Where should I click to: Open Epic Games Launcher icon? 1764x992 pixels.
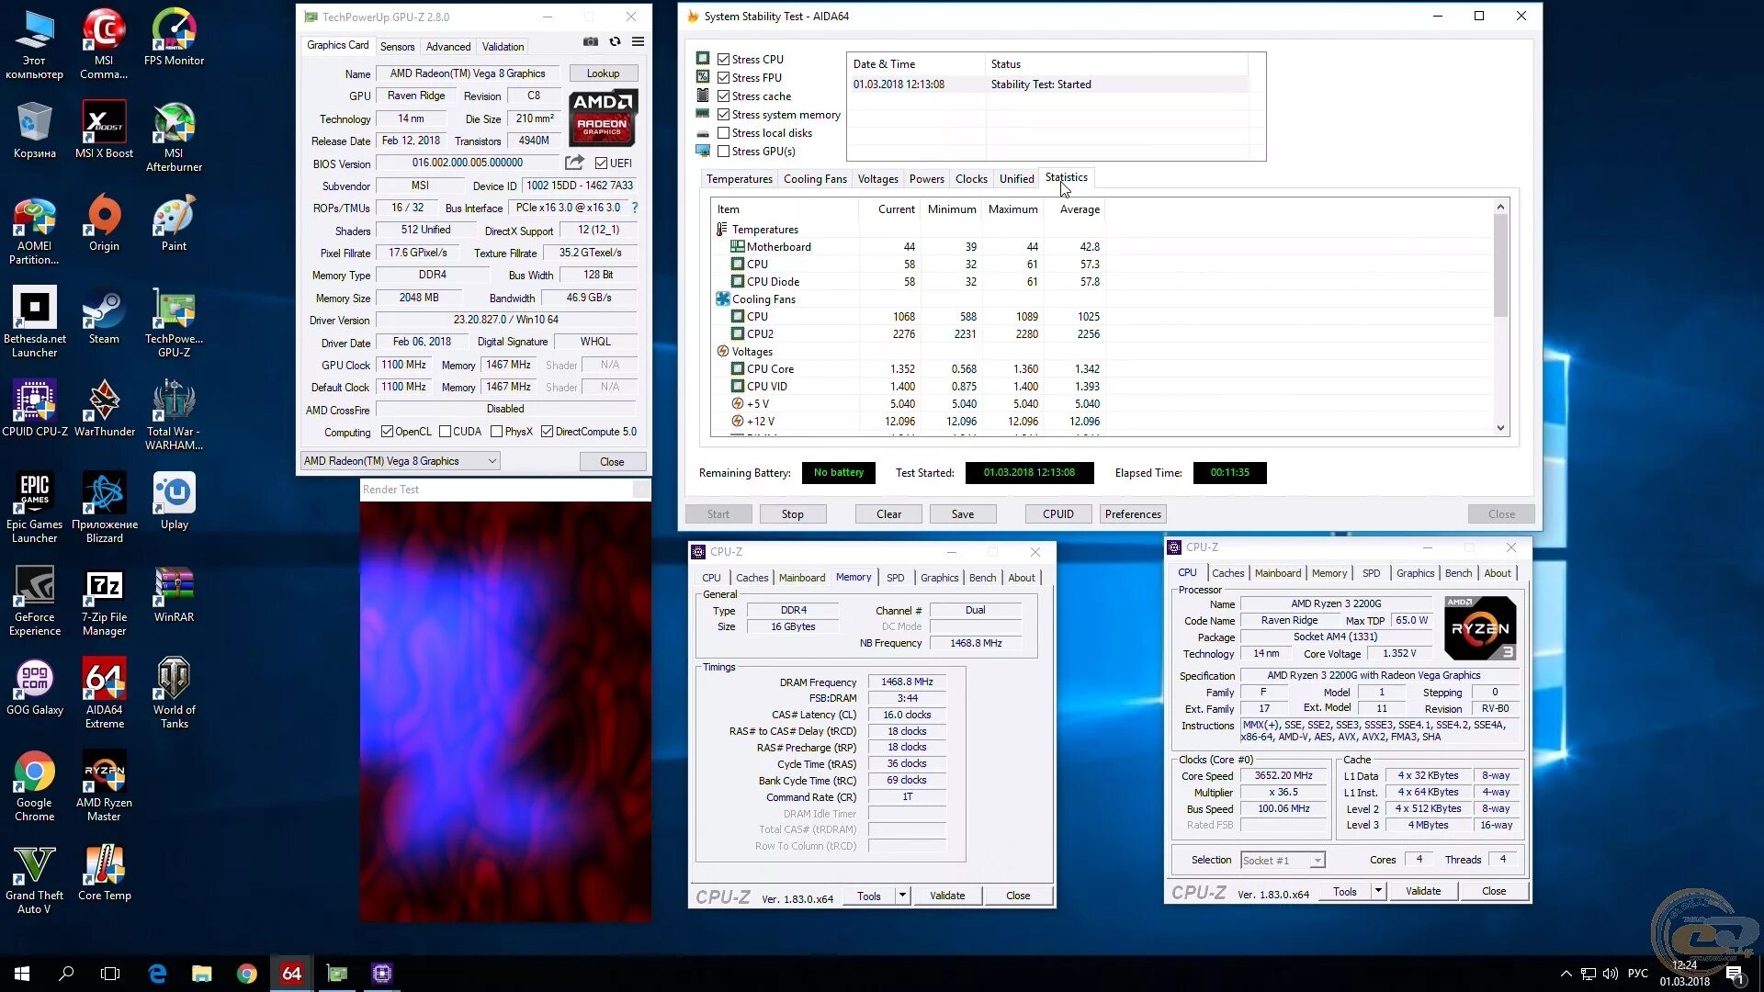tap(34, 508)
